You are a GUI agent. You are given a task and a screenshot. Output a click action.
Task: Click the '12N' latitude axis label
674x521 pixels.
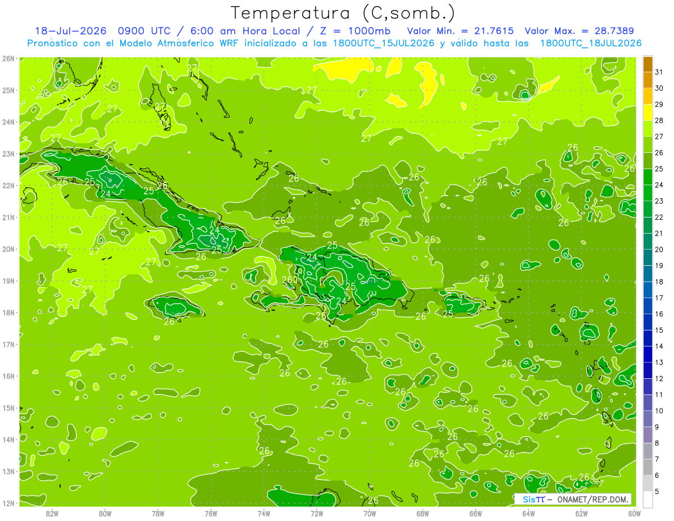[x=7, y=502]
